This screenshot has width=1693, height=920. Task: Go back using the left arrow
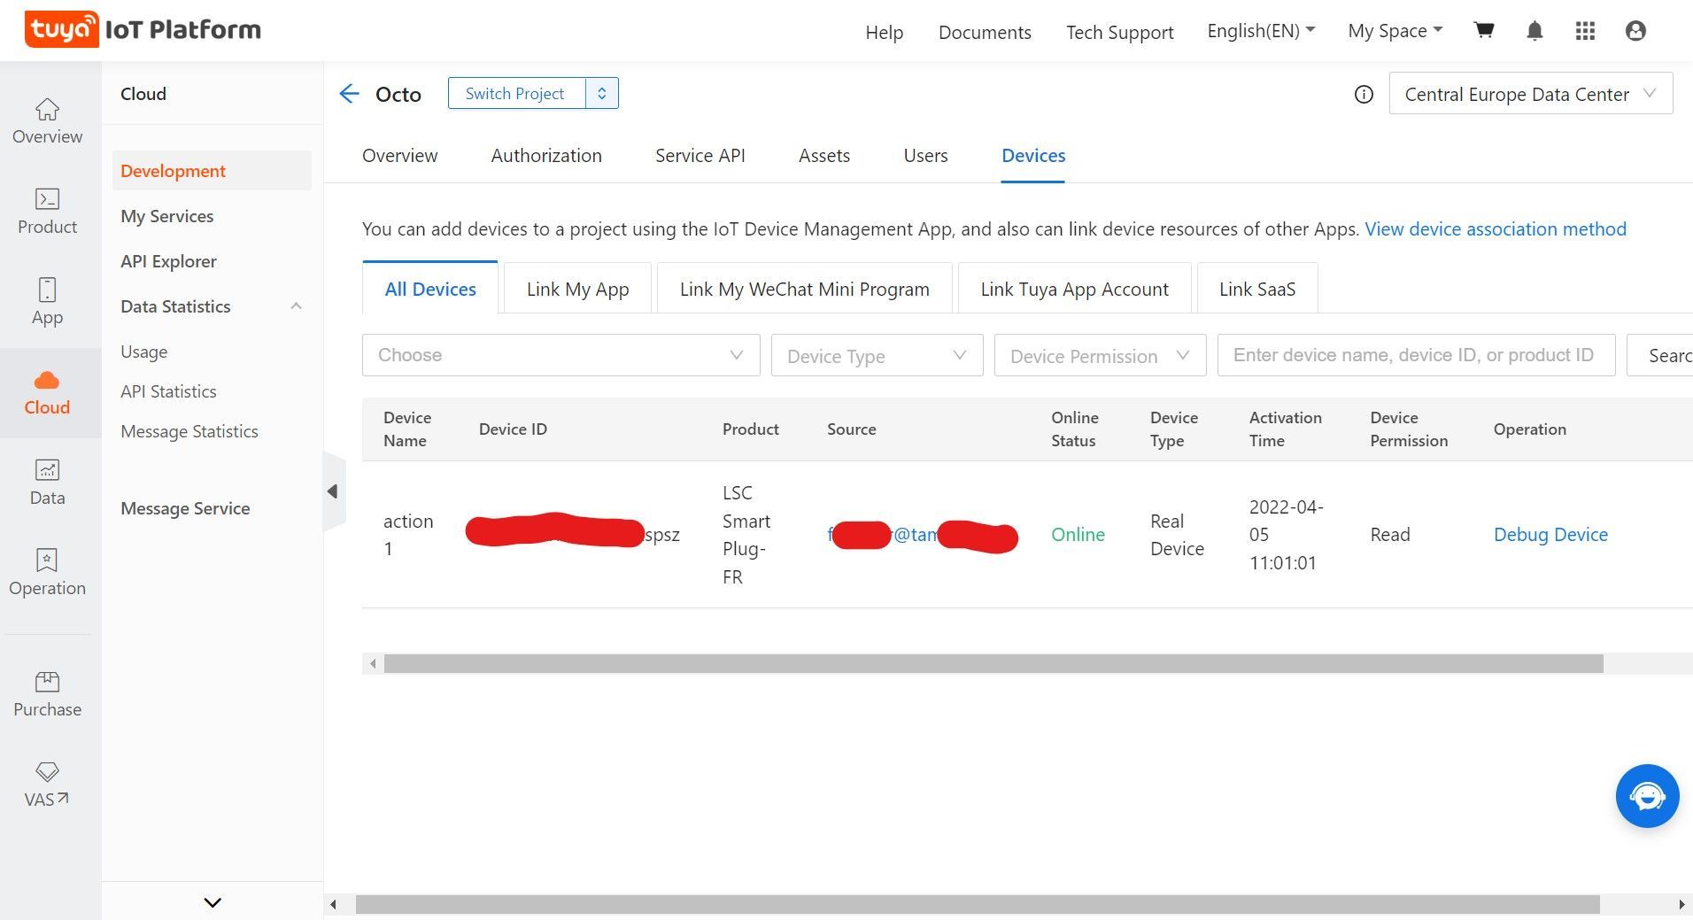[350, 94]
